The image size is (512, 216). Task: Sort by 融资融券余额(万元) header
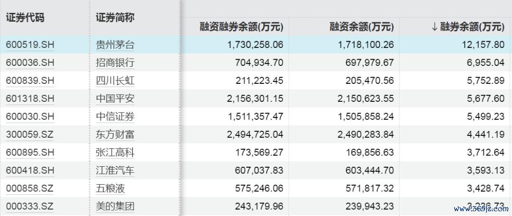click(x=241, y=27)
